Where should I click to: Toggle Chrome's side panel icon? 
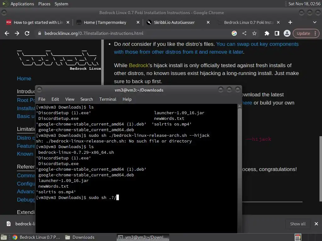pos(277,33)
